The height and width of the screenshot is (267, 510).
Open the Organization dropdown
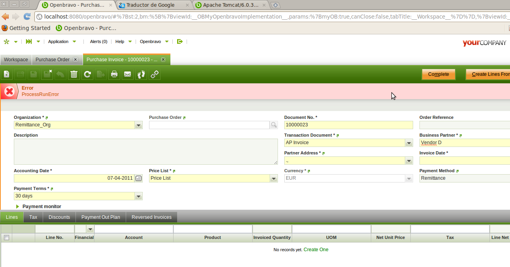138,125
